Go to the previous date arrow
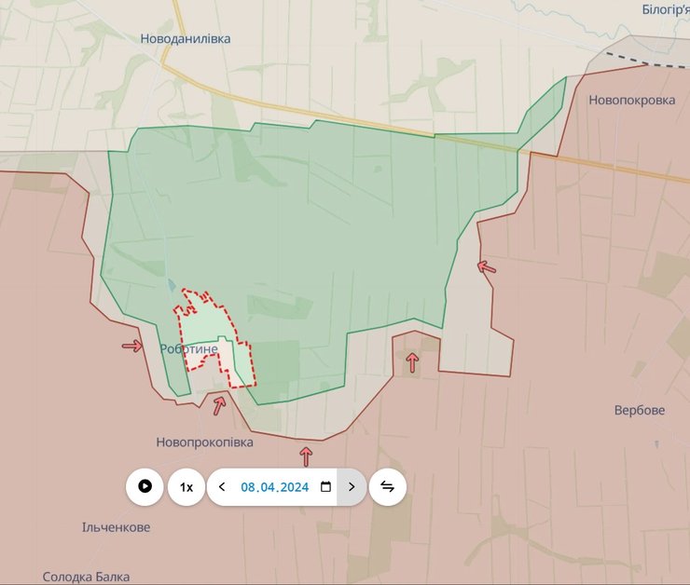 tap(222, 487)
